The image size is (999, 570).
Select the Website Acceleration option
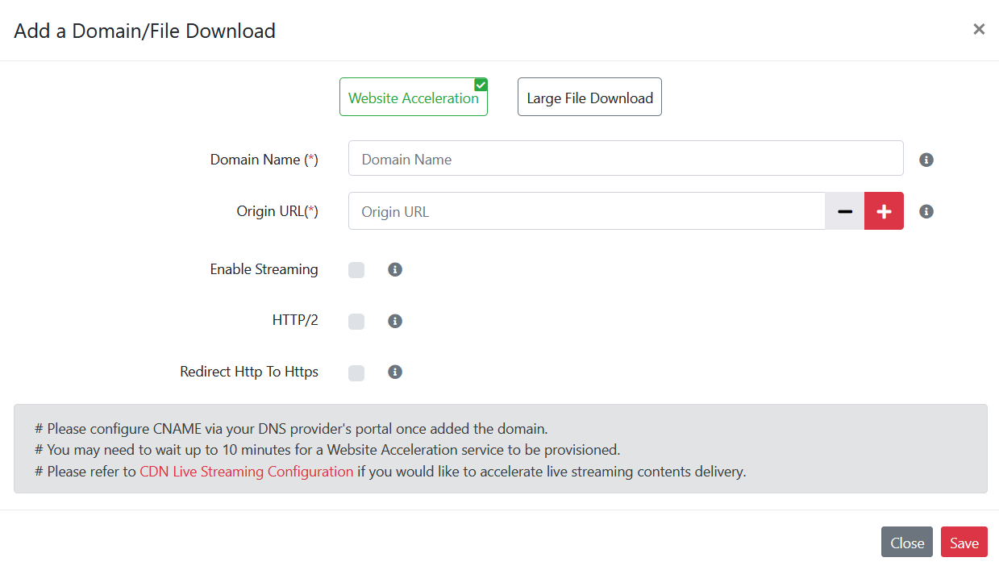point(414,97)
